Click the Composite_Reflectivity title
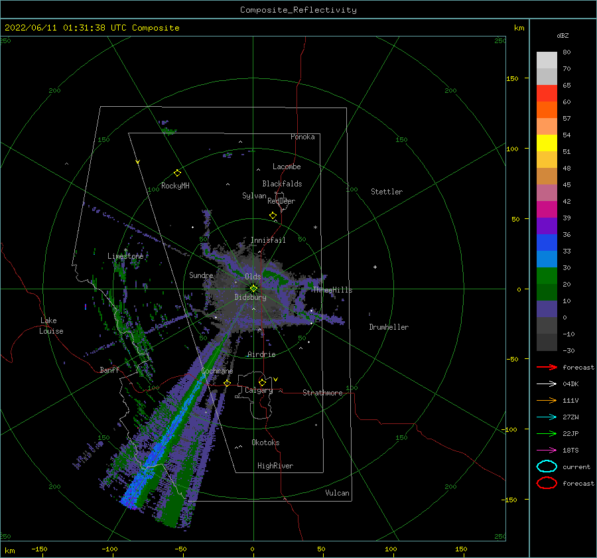The height and width of the screenshot is (558, 597). pos(298,10)
